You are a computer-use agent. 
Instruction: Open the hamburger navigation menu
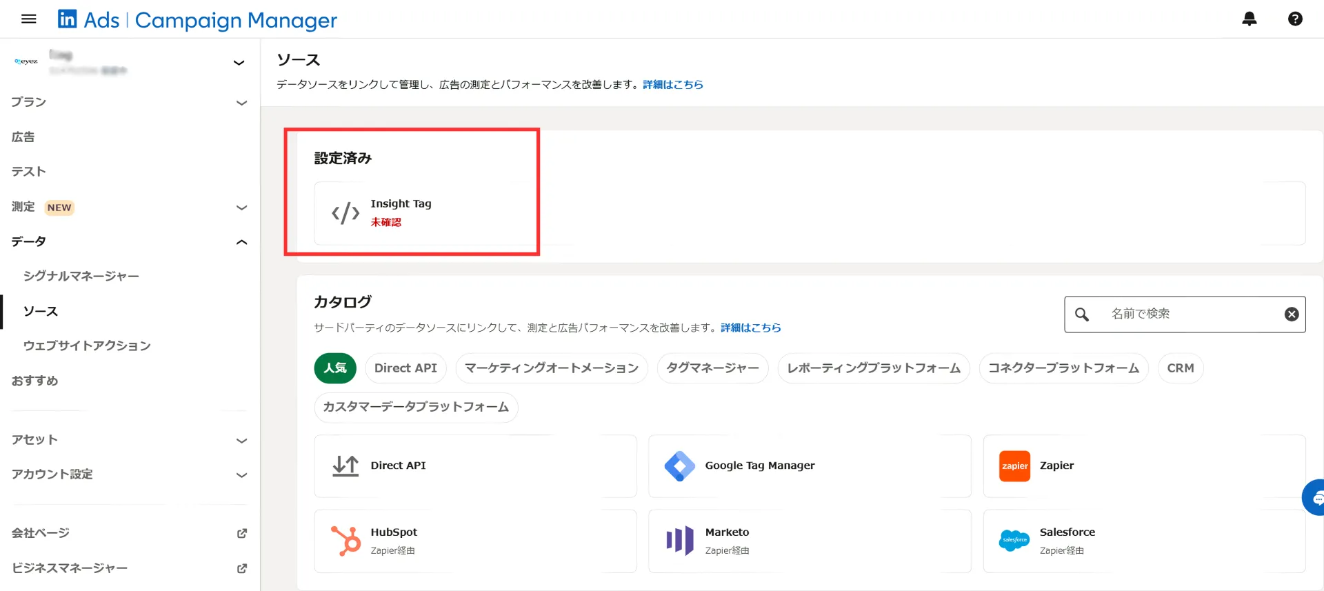pos(28,19)
